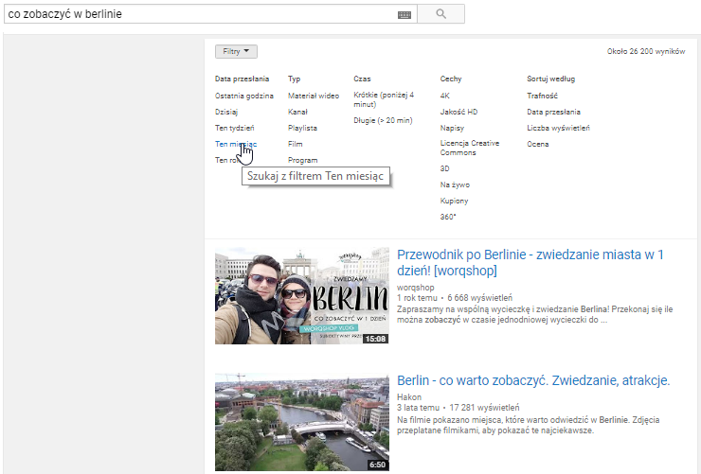Select the Dzisiaj upload date filter
The height and width of the screenshot is (474, 701).
tap(226, 112)
